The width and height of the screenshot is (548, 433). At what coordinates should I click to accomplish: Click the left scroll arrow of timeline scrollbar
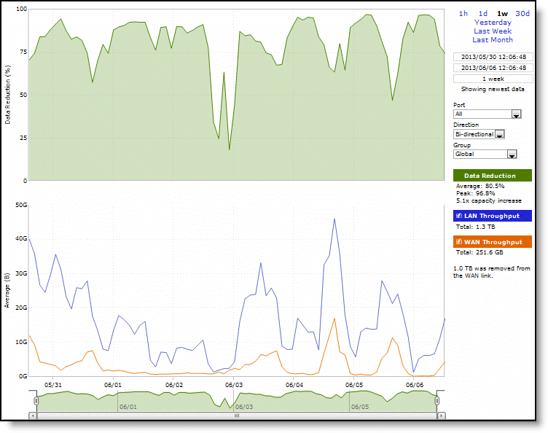coord(33,416)
